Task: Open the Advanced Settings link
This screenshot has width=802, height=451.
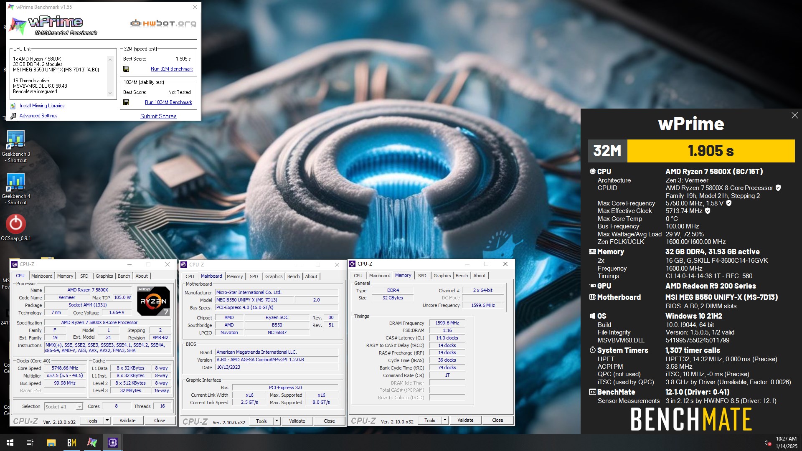Action: pyautogui.click(x=38, y=116)
